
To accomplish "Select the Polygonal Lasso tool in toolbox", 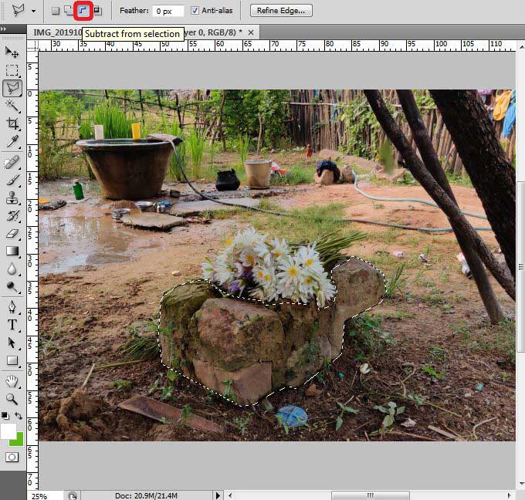I will click(12, 89).
